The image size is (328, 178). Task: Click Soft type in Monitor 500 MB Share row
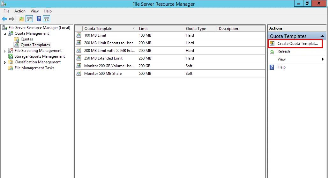tap(189, 74)
